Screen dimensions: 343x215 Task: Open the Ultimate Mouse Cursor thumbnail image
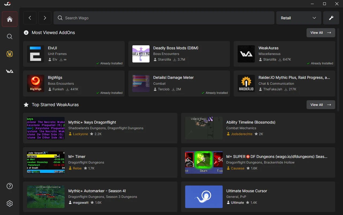204,197
